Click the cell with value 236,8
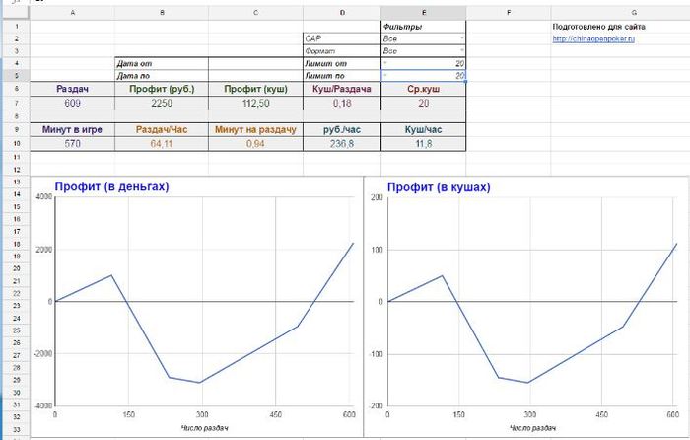This screenshot has height=440, width=690. click(342, 144)
